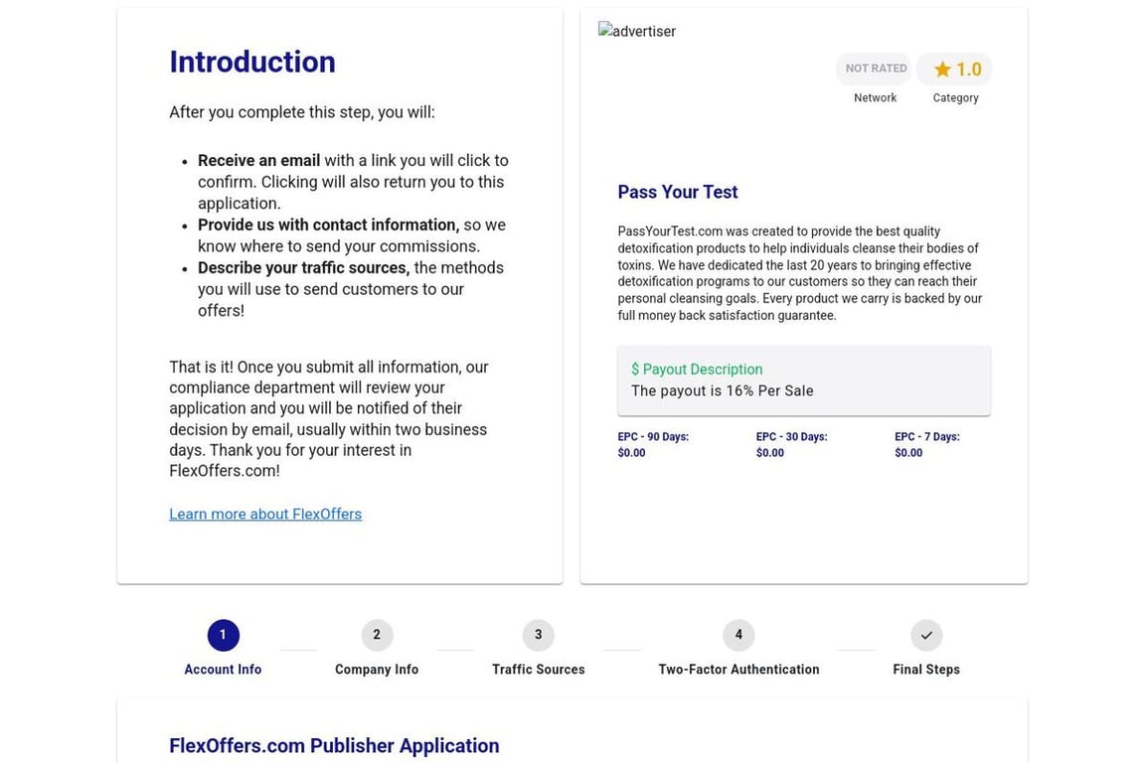Select step 1 Account Info circle
This screenshot has width=1145, height=763.
[x=223, y=635]
